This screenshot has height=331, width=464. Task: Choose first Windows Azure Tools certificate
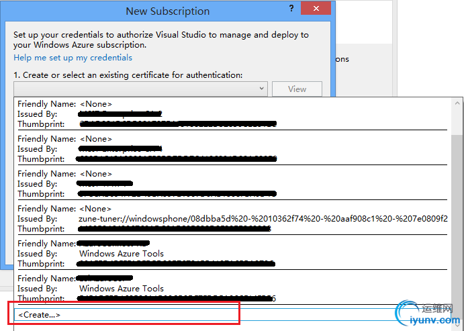[232, 254]
